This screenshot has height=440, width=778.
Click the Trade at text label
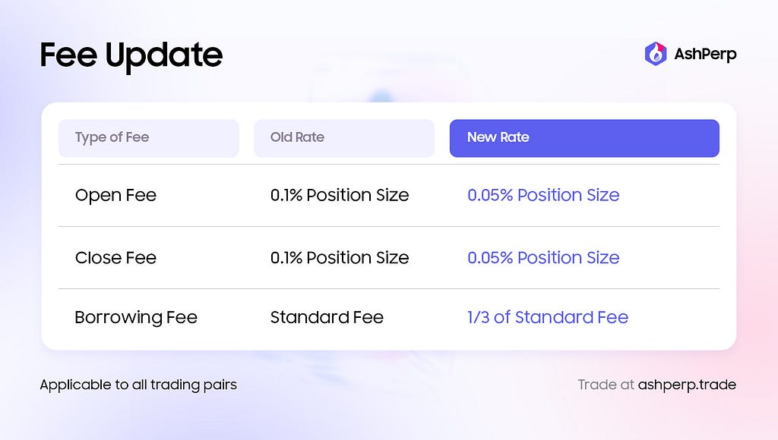(x=606, y=385)
